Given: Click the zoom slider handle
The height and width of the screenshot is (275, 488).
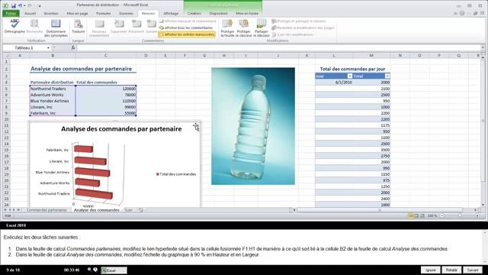Looking at the screenshot, I should point(460,215).
